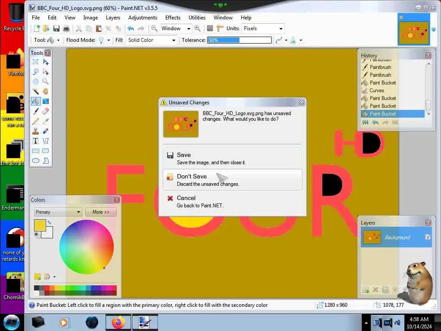The image size is (441, 331).
Task: Select the Zoom tool in Tools panel
Action: click(46, 81)
